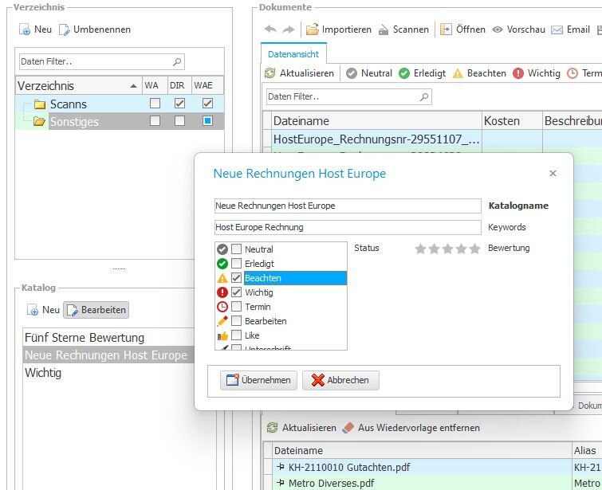Select HostEurope_Rechnungsnr-29551107 file row

pyautogui.click(x=376, y=139)
